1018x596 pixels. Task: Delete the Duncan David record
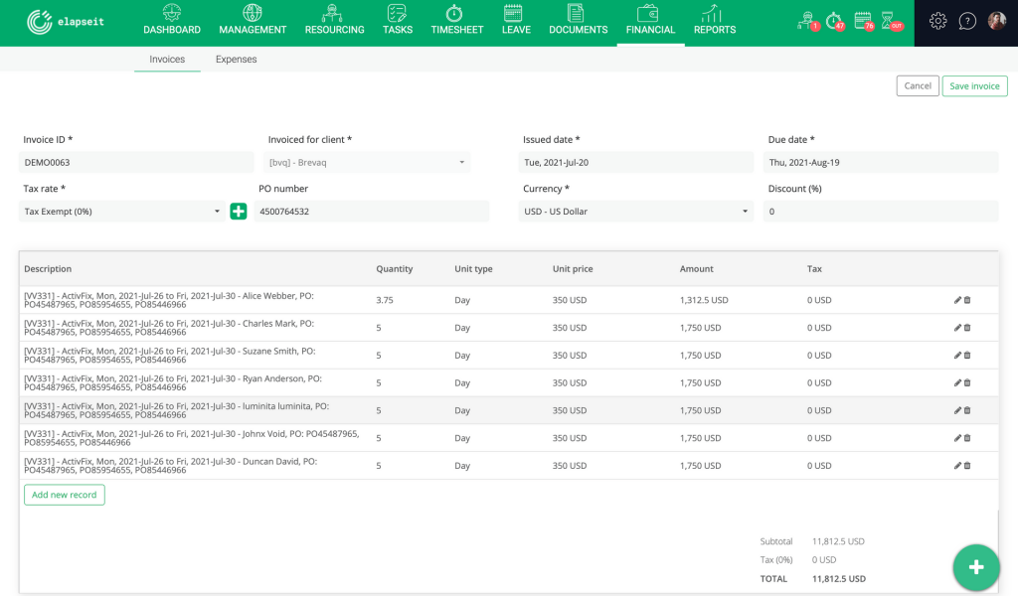(x=967, y=466)
